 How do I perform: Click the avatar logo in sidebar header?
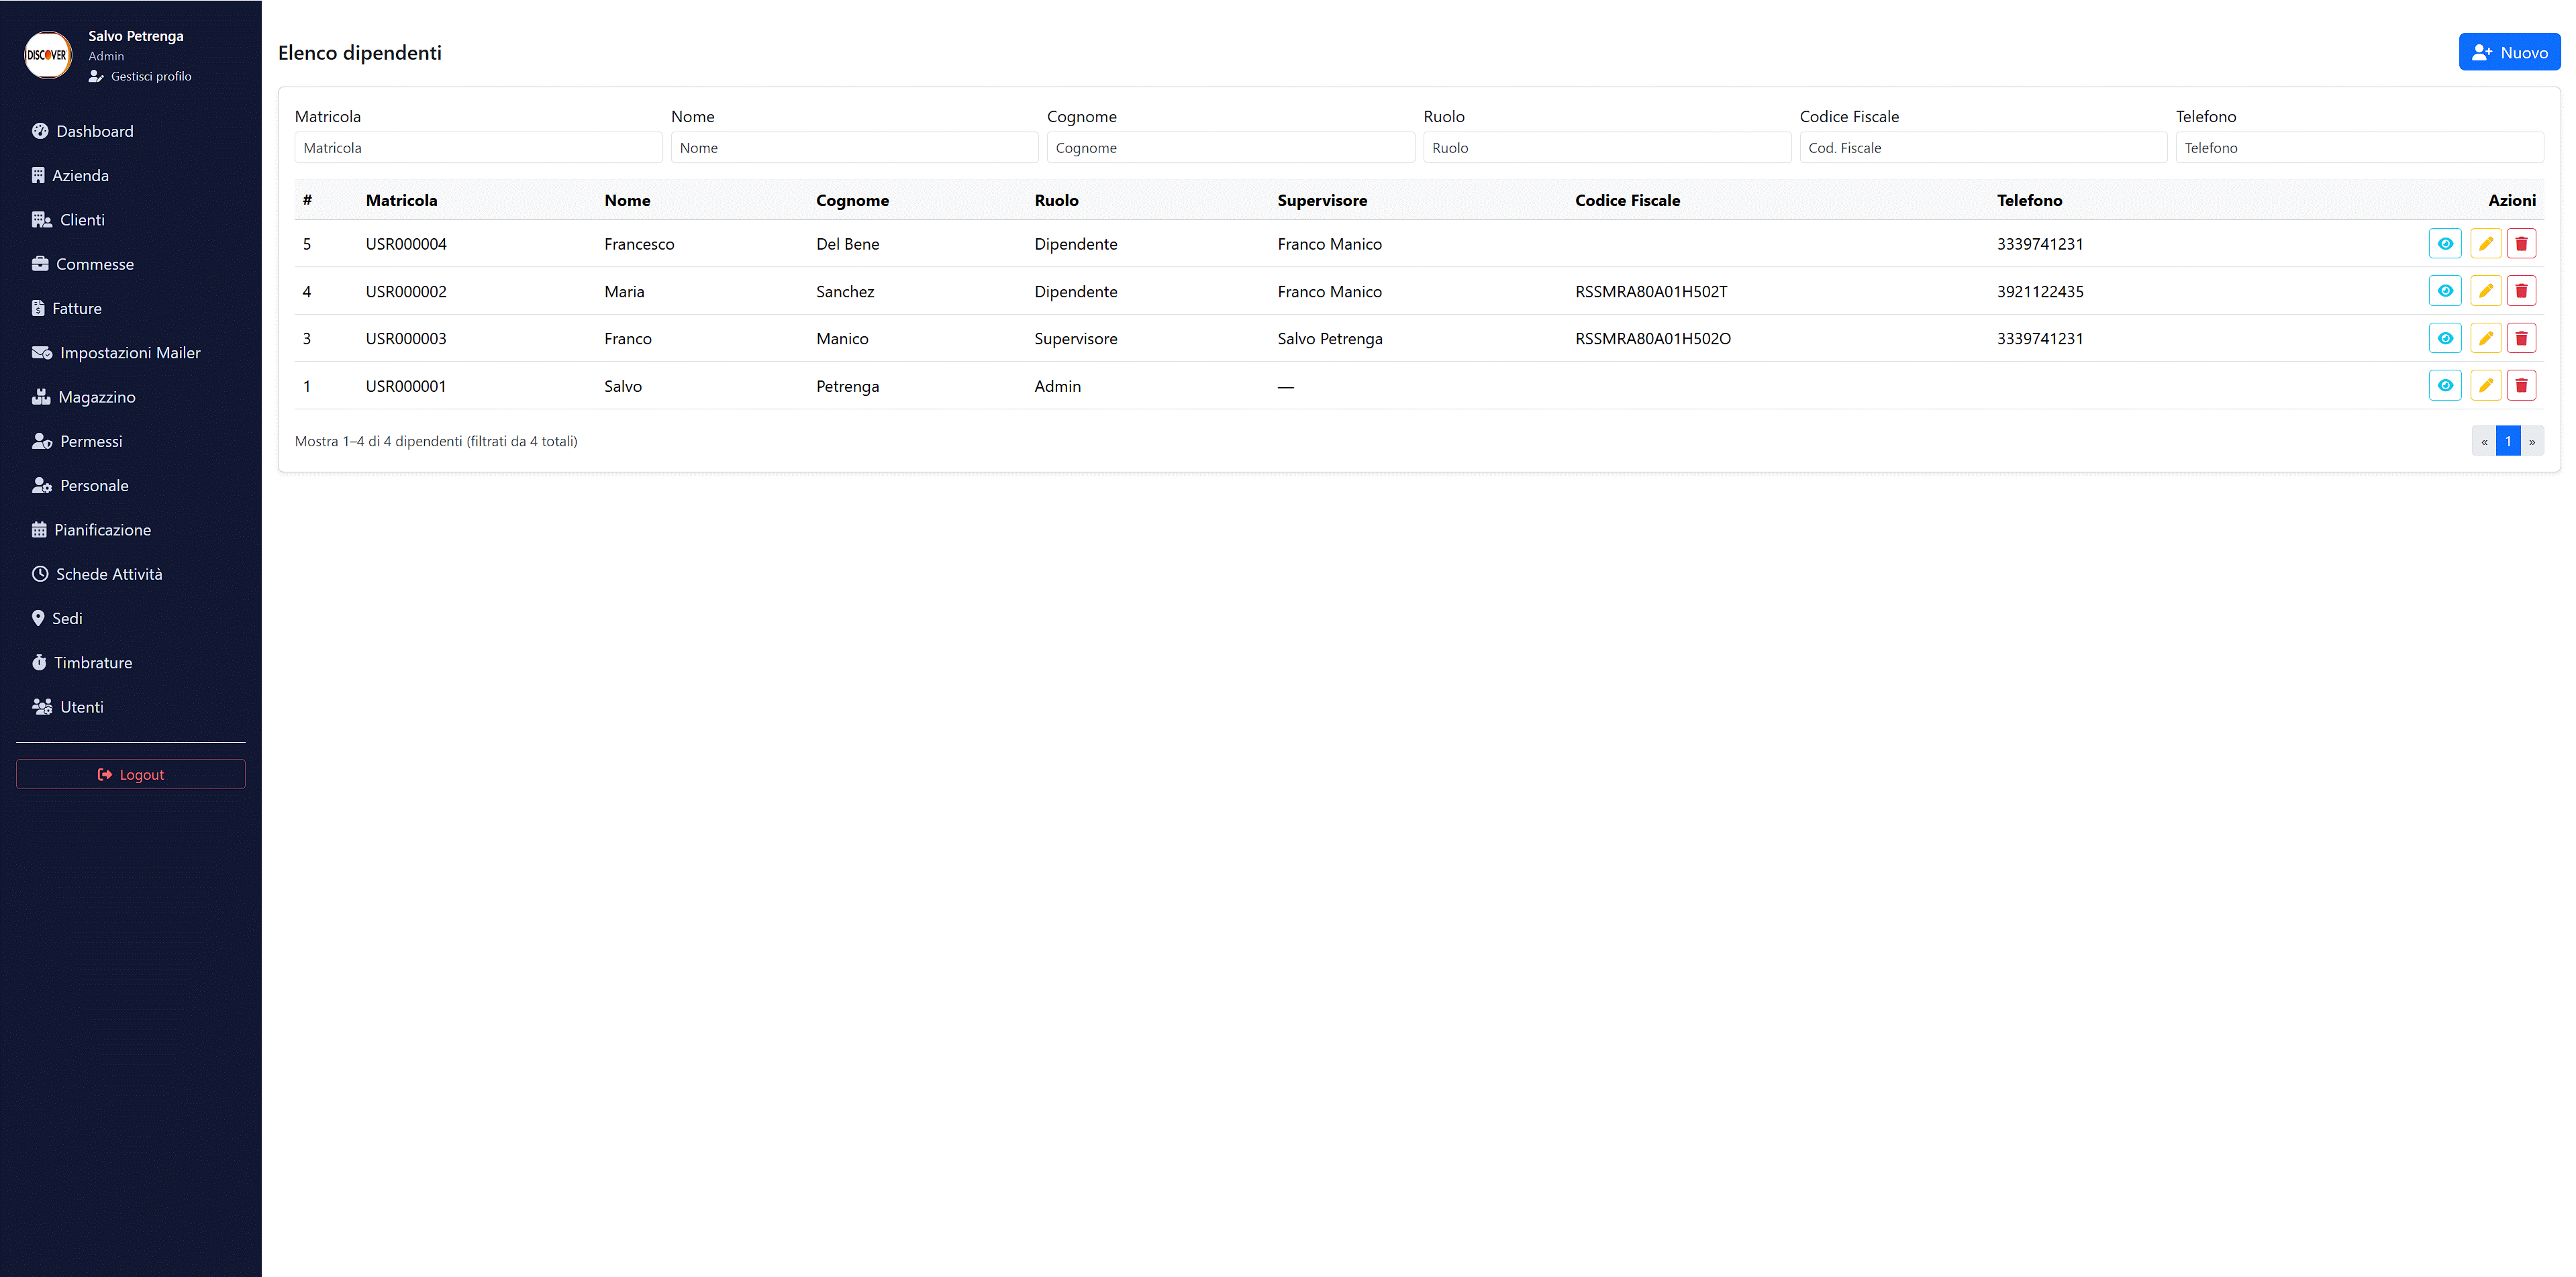pyautogui.click(x=47, y=55)
